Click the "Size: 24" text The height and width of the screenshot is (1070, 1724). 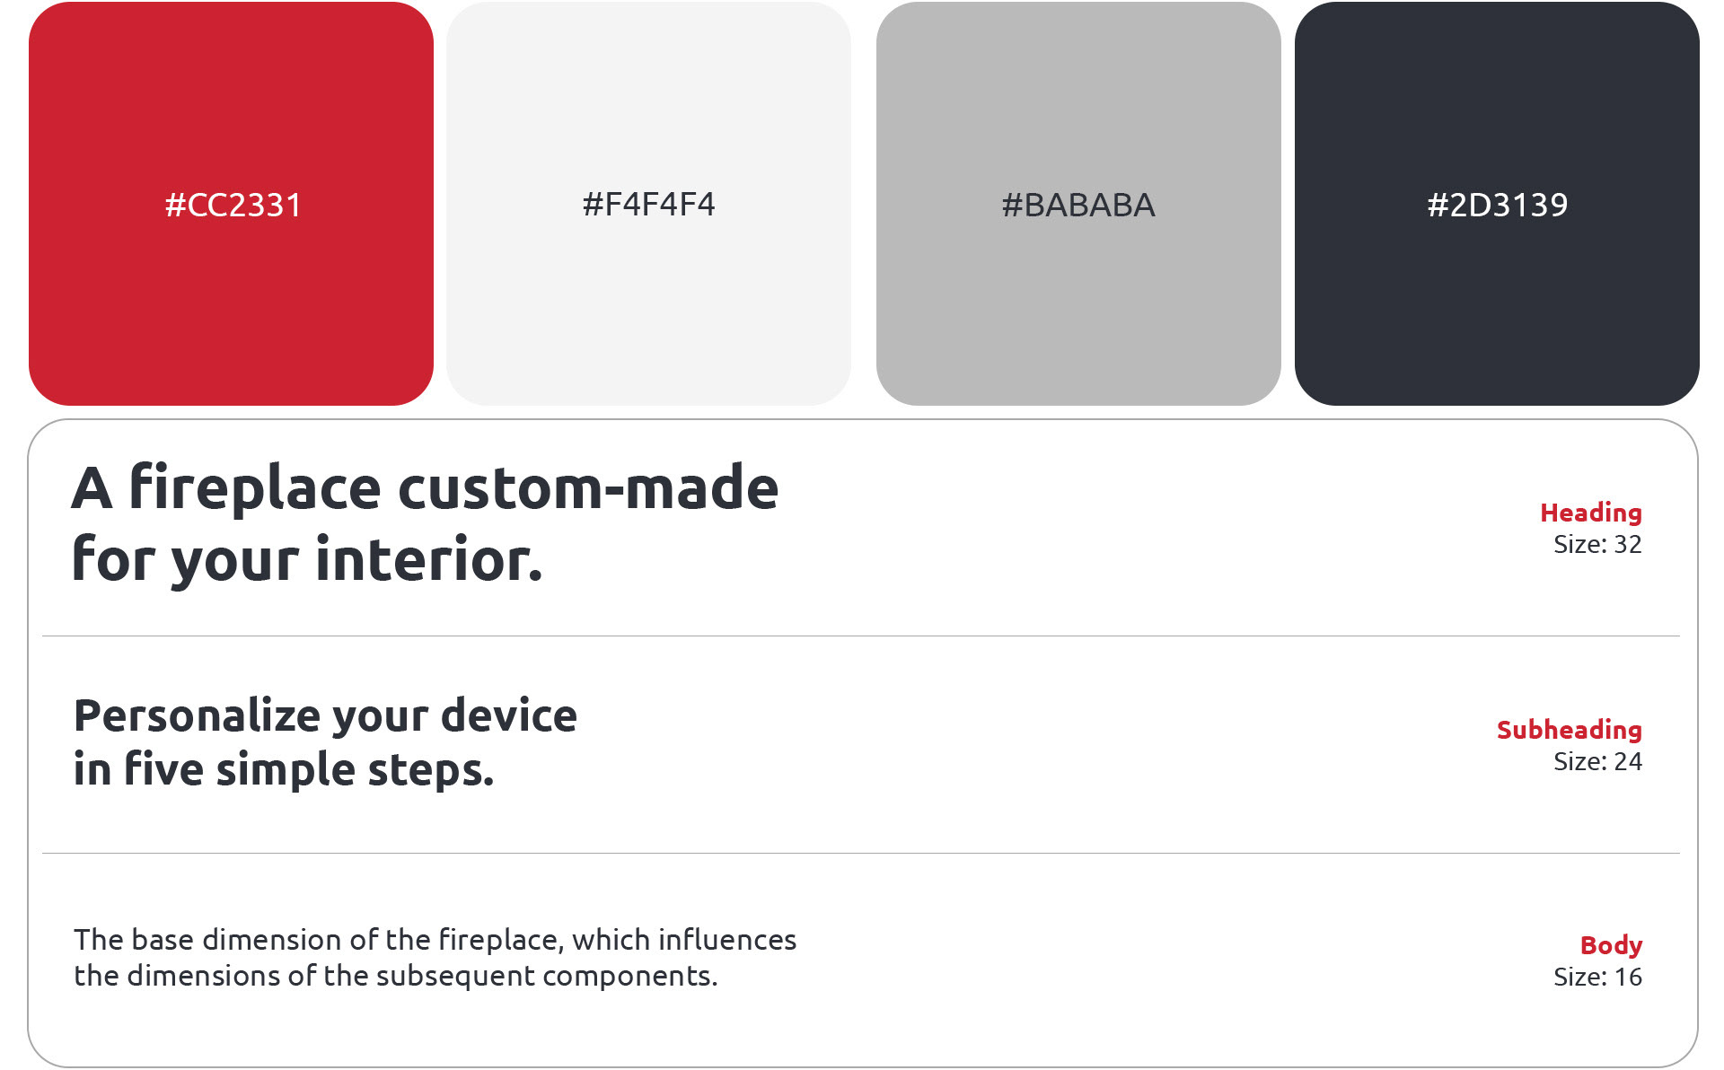(x=1596, y=761)
